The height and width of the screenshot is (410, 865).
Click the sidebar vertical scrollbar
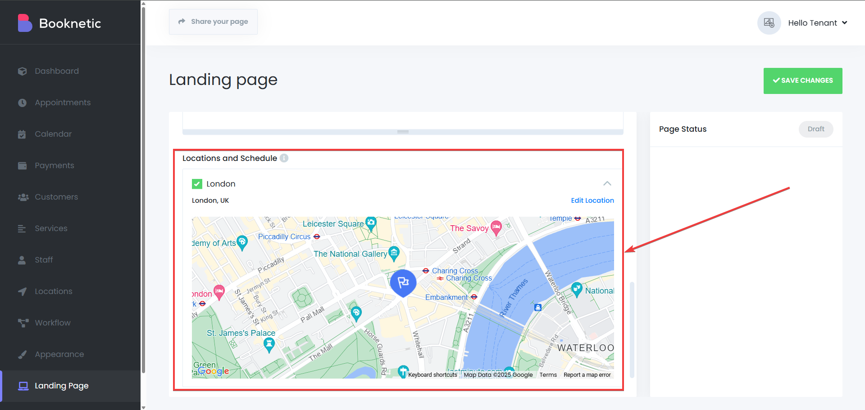click(143, 189)
